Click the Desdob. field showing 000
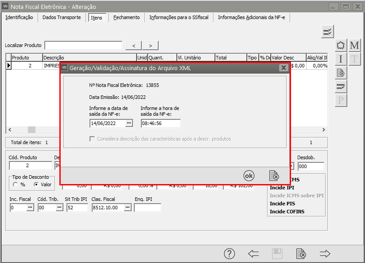This screenshot has width=365, height=263. 311,166
